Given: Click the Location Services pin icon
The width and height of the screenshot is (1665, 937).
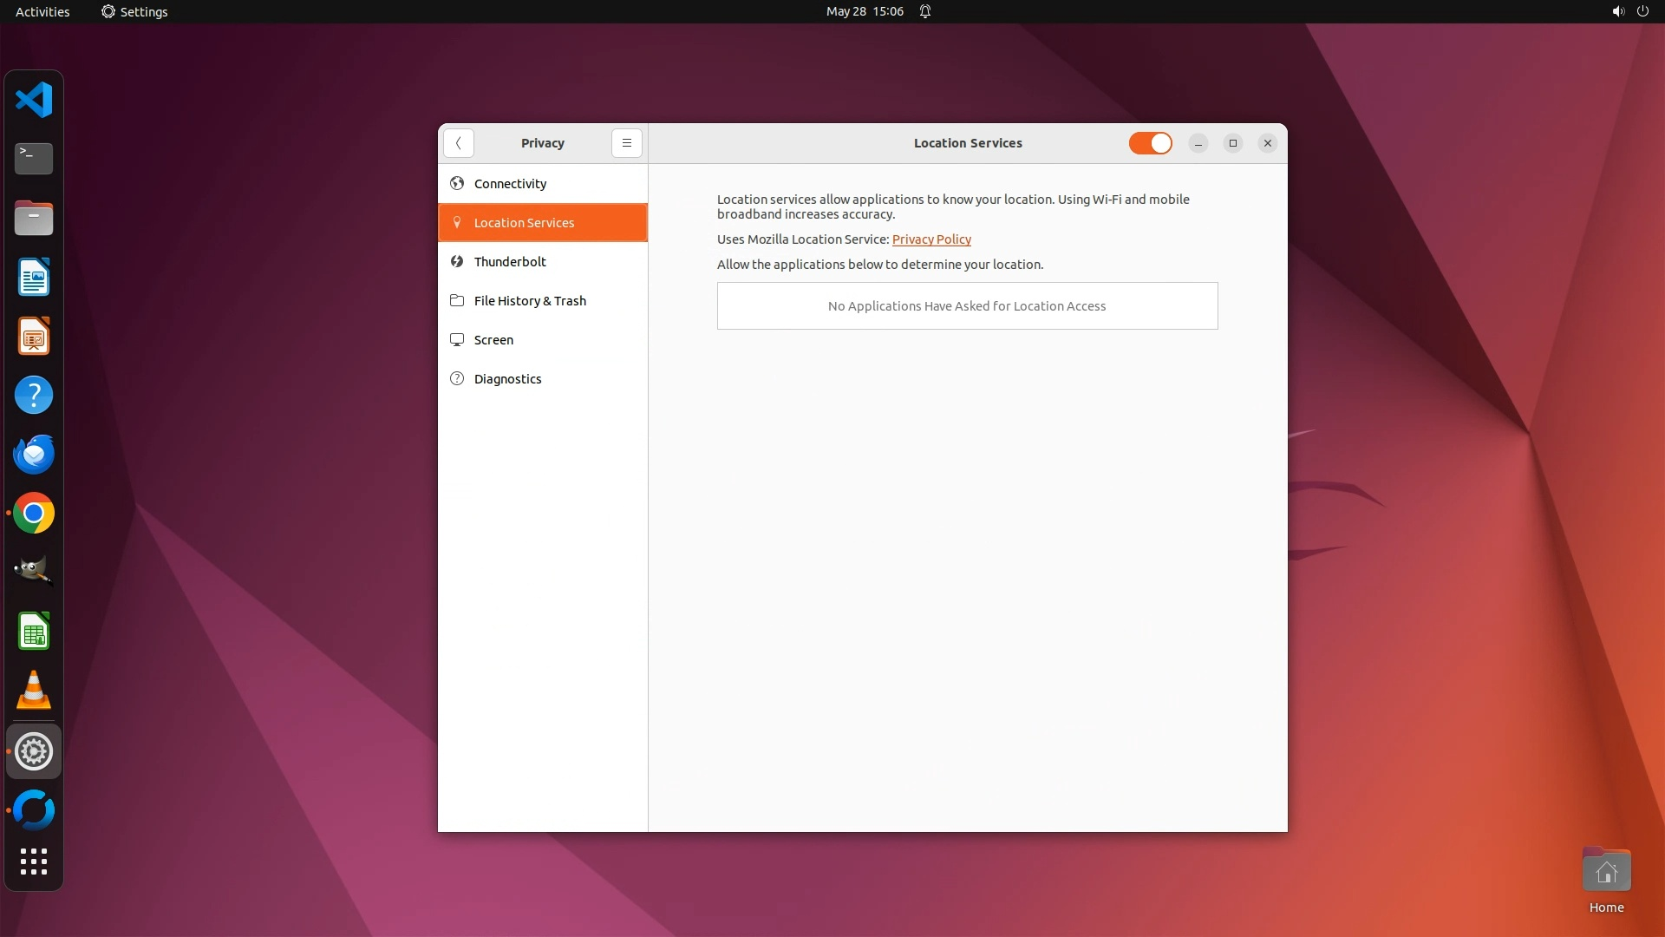Looking at the screenshot, I should [457, 223].
